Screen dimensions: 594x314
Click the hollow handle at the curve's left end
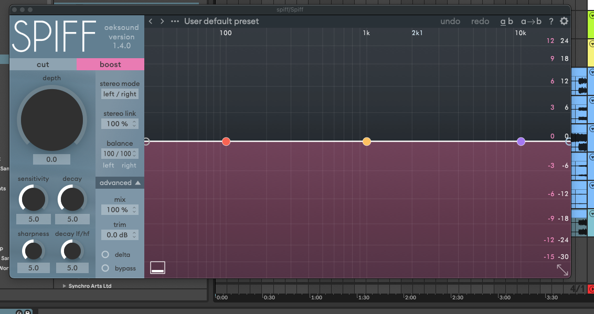click(146, 142)
